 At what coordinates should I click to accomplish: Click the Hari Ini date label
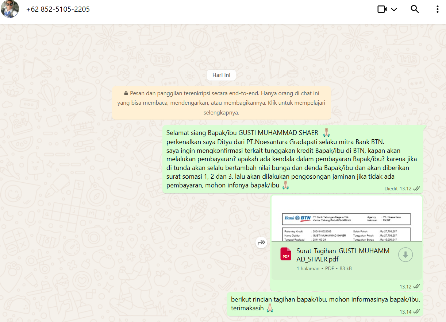(x=221, y=75)
